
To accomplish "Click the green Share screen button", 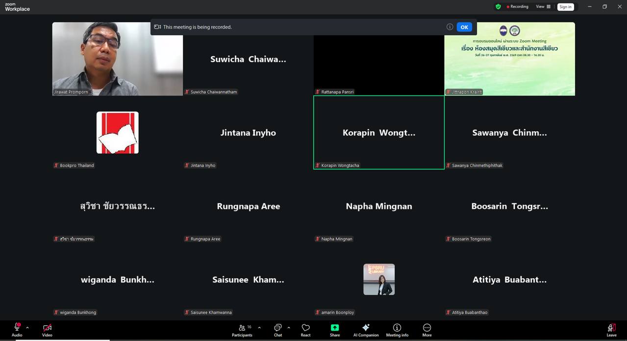I will pos(335,330).
